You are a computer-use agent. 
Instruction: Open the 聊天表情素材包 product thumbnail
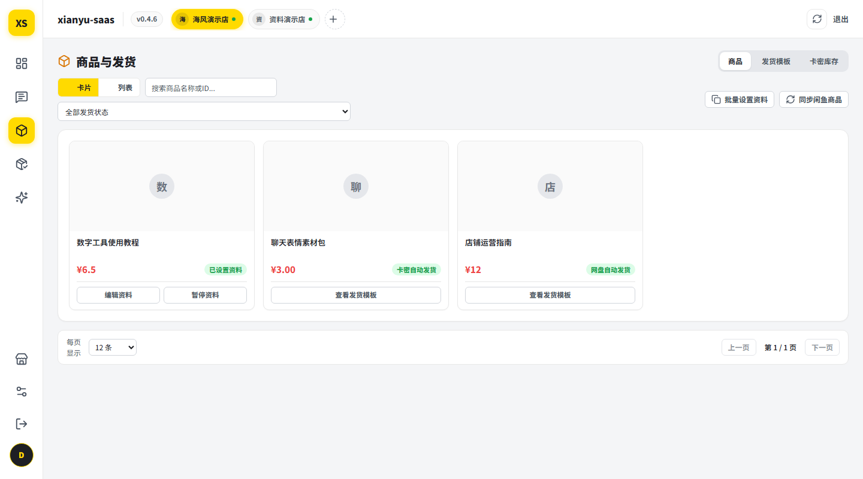356,186
